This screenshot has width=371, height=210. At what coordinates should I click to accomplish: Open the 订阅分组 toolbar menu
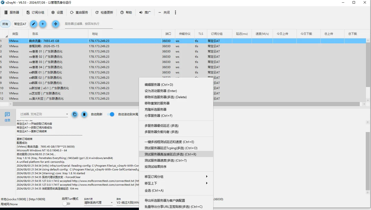coord(35,12)
